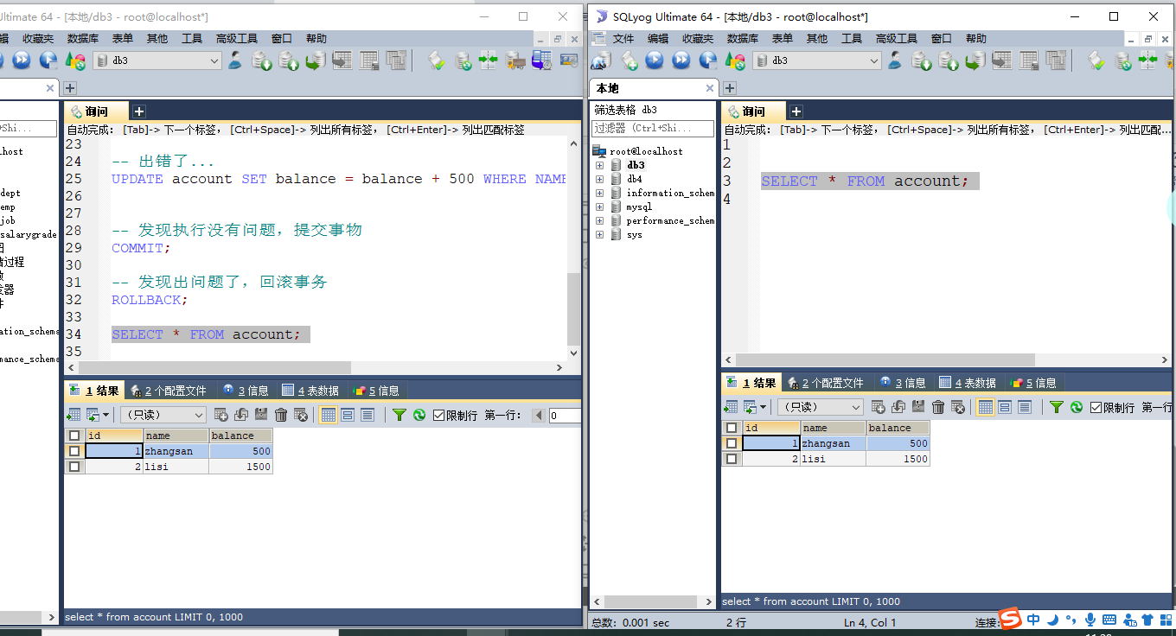
Task: Add new connection tab beside 本地
Action: point(730,88)
